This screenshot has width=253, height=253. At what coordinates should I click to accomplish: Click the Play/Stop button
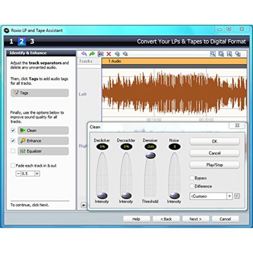coord(214,165)
